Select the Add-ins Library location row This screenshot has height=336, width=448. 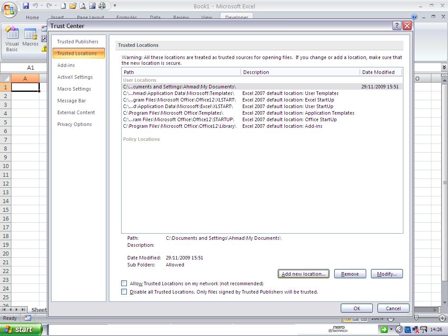262,126
